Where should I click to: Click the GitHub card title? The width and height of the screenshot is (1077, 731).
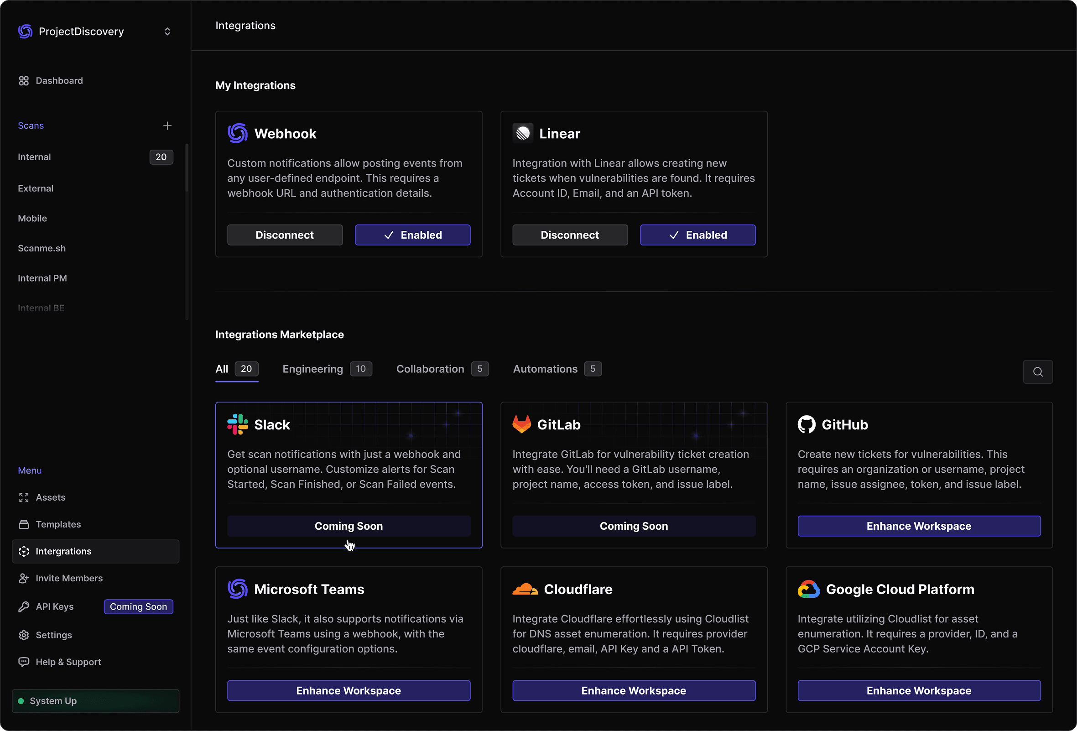pyautogui.click(x=845, y=425)
